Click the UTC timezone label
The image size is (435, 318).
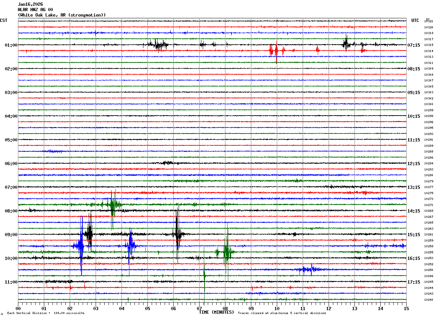(415, 20)
